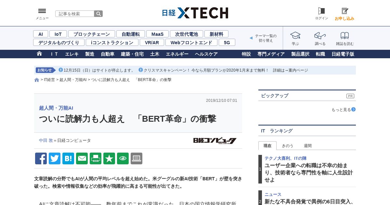Open ranking article ユーザー企業への転職は不幸の始まり
This screenshot has height=205, width=390.
click(x=308, y=173)
